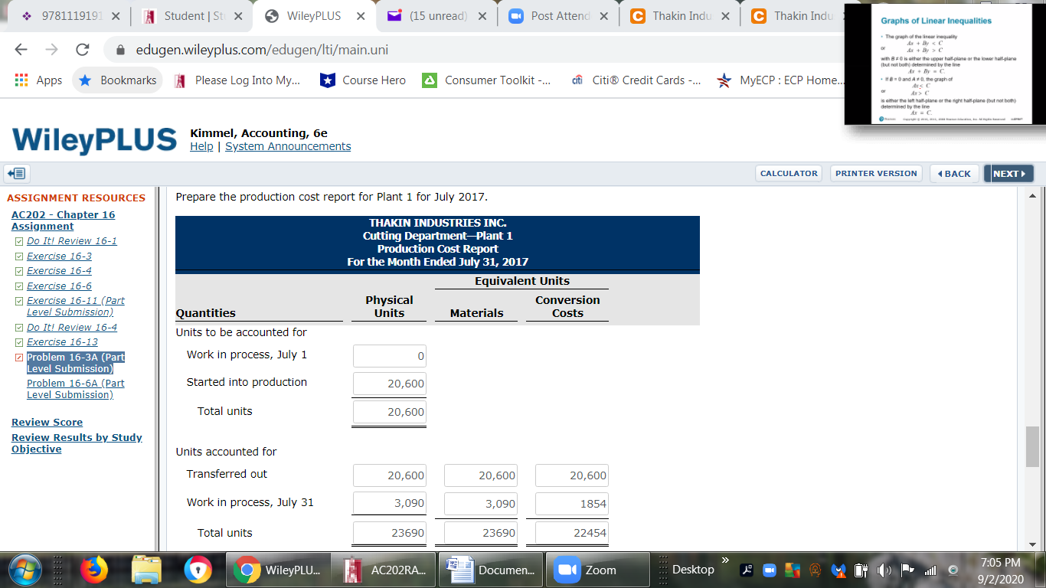The image size is (1046, 588).
Task: Open Do It! Review 16-1
Action: [72, 241]
